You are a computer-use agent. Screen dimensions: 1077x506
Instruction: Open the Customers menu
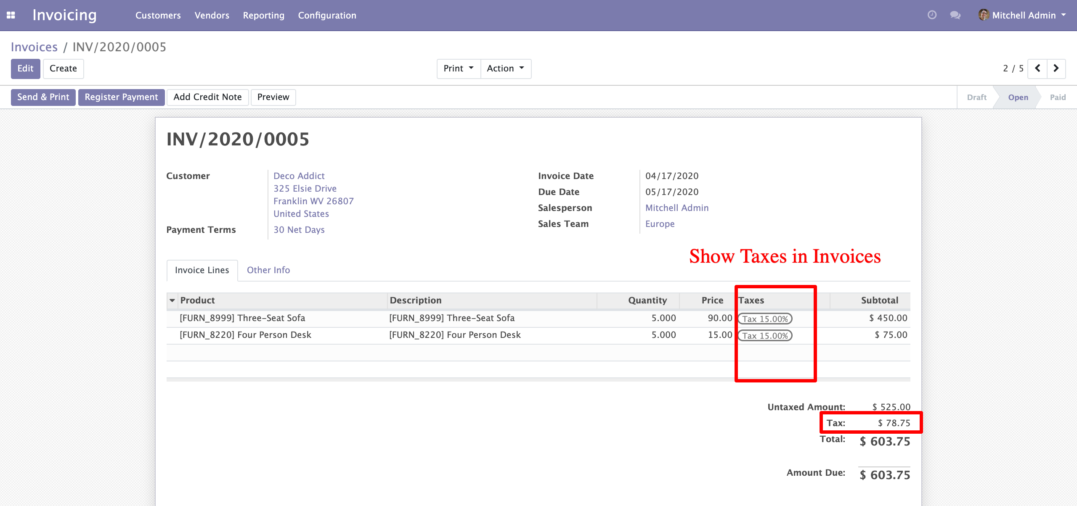pos(158,15)
